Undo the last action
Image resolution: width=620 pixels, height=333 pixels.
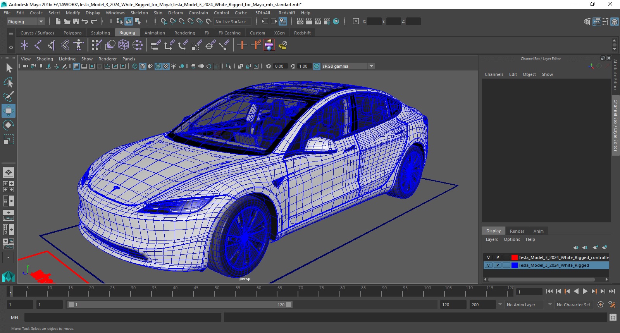tap(85, 22)
